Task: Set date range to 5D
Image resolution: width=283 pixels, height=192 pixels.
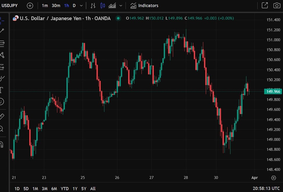Action: pyautogui.click(x=26, y=189)
